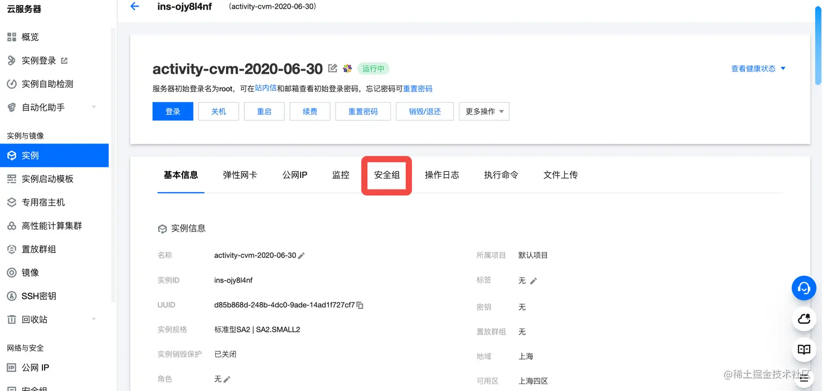
Task: Click the 重启 button
Action: point(264,111)
